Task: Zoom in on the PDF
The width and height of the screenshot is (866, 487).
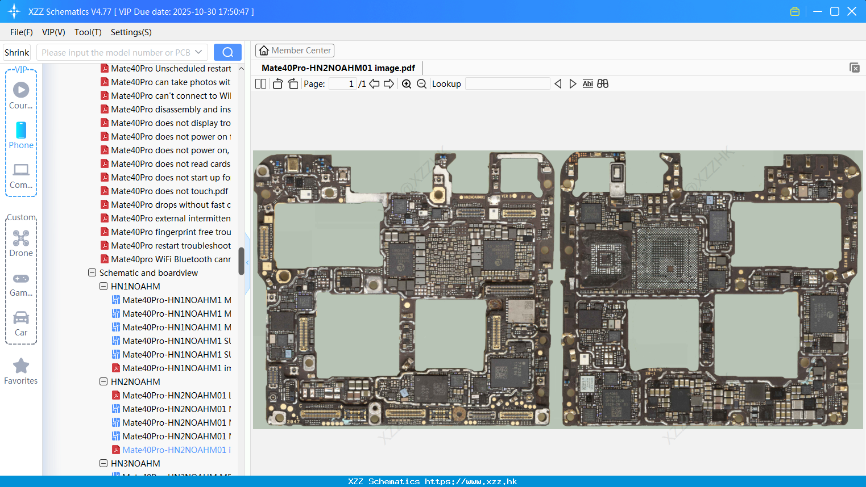Action: coord(407,84)
